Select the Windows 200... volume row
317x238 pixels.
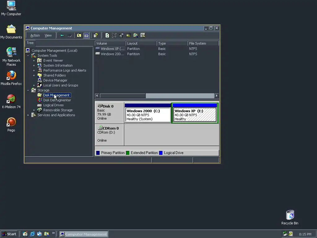coord(157,54)
